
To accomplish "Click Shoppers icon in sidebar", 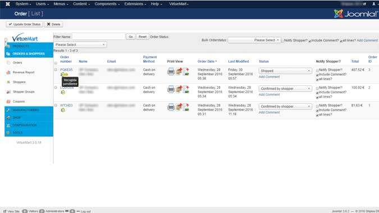I will coord(8,82).
